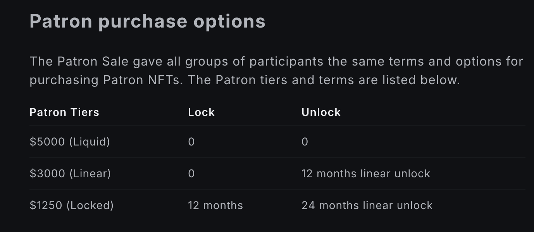
Task: Click the "12 months linear unlock" cell
Action: (366, 173)
